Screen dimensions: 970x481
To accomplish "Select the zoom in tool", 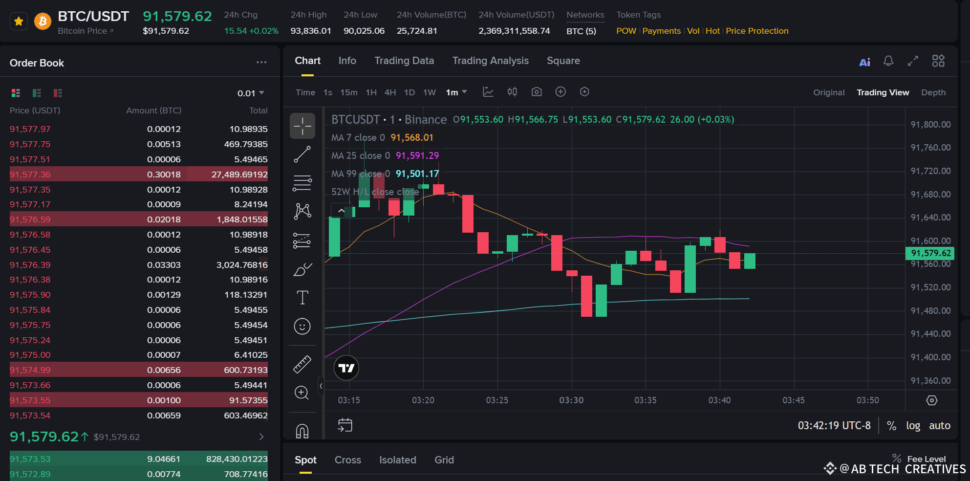I will coord(302,393).
